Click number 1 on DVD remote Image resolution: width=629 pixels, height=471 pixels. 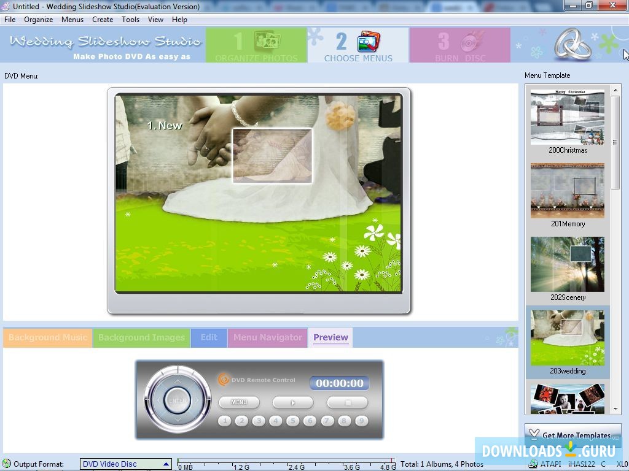click(225, 421)
